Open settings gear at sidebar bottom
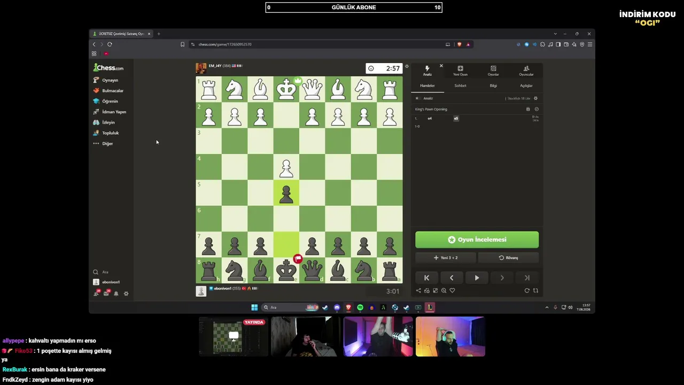 coord(126,294)
